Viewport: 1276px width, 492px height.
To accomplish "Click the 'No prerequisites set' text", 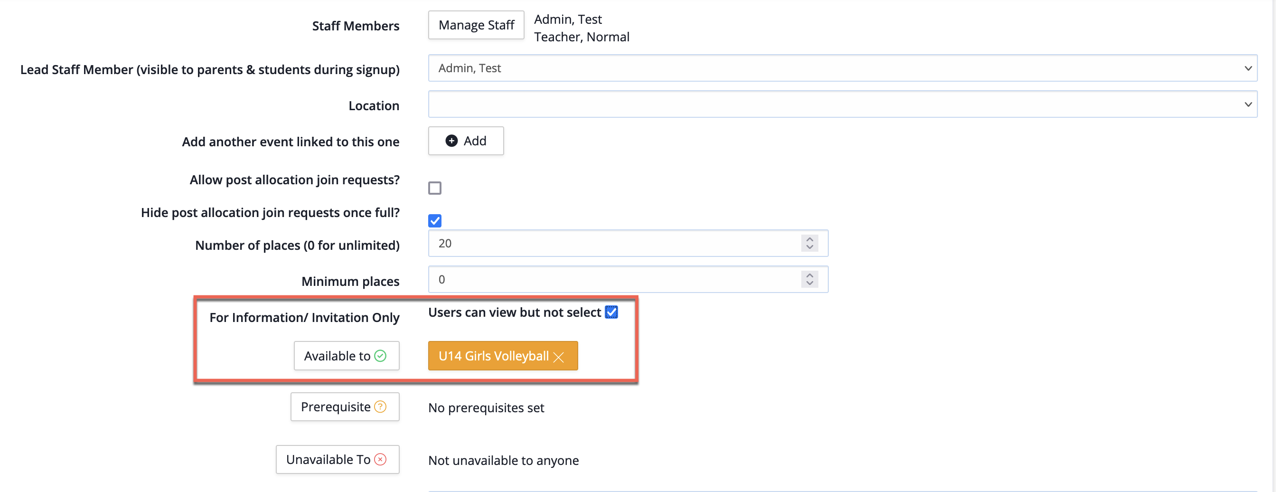I will click(486, 408).
